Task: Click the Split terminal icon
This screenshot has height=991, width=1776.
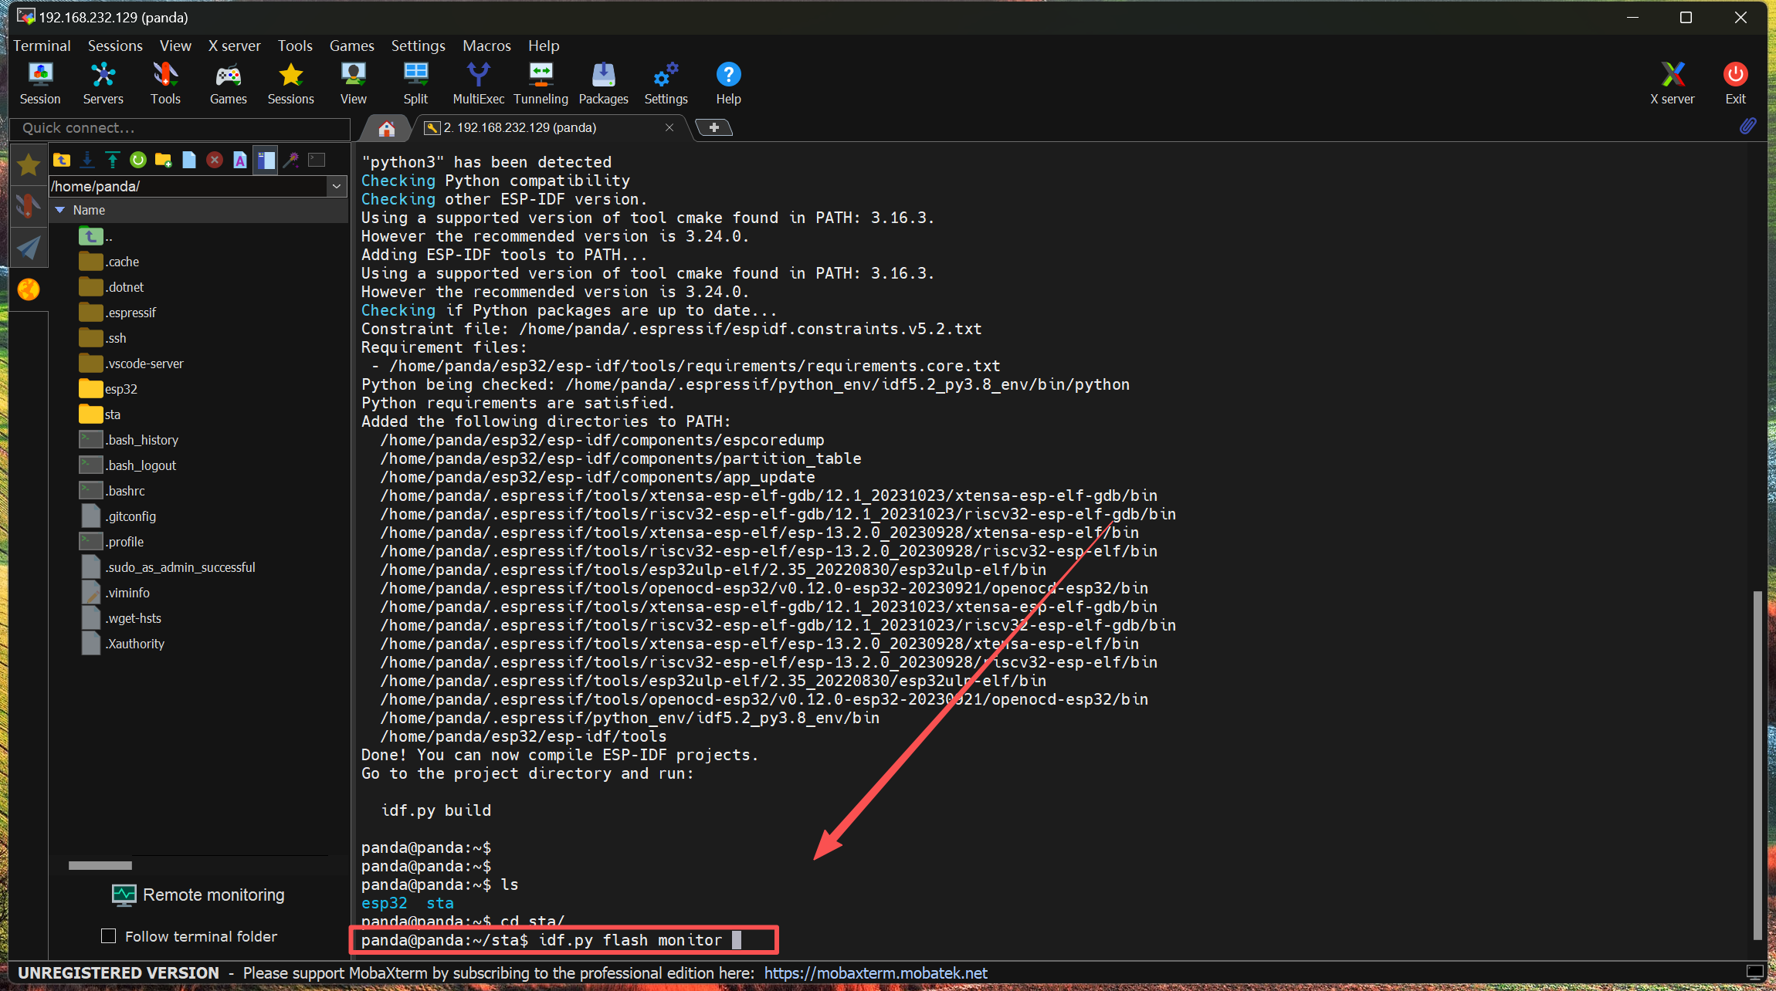Action: [x=415, y=83]
